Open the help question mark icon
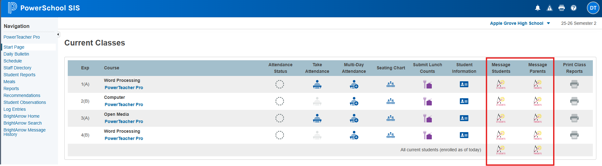This screenshot has height=166, width=602. click(x=574, y=8)
